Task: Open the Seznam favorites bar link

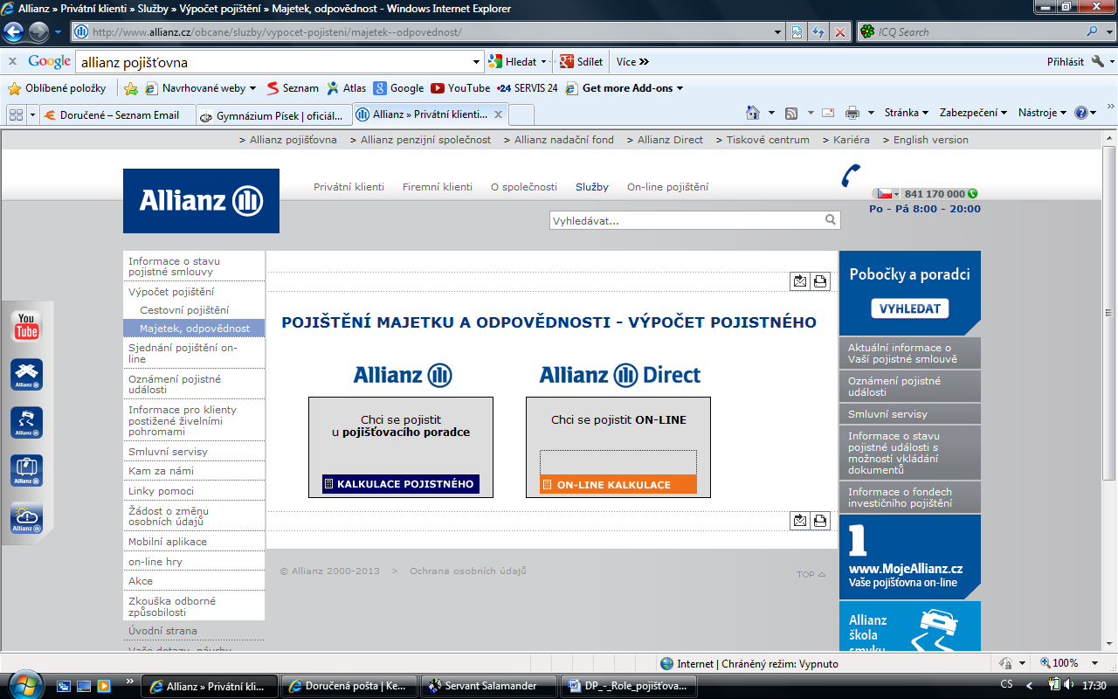Action: pyautogui.click(x=292, y=88)
